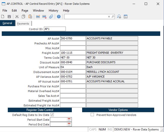This screenshot has height=132, width=164.
Task: Click the Cut scissors icon
Action: [x=17, y=17]
